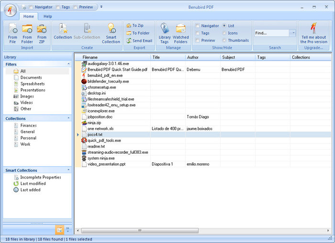
Task: Toggle Navigator checkbox in ribbon Show/Hide group
Action: (x=198, y=26)
